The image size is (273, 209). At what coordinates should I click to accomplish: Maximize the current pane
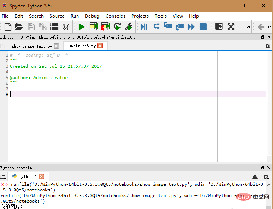tap(219, 27)
